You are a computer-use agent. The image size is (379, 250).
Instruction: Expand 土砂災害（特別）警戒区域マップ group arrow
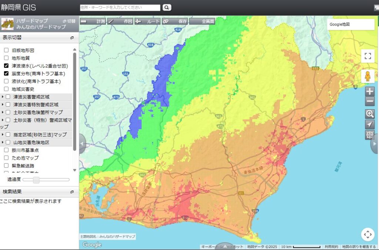pyautogui.click(x=3, y=120)
